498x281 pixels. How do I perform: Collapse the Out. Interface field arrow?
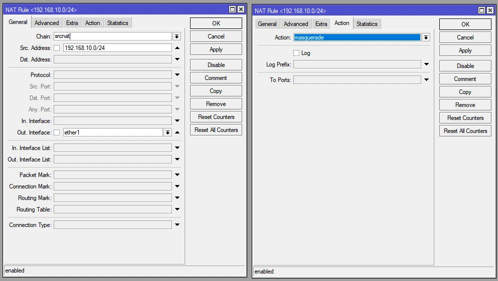177,132
